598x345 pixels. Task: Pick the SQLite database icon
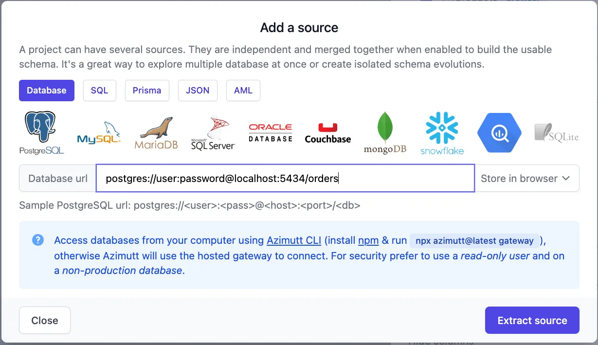[556, 132]
